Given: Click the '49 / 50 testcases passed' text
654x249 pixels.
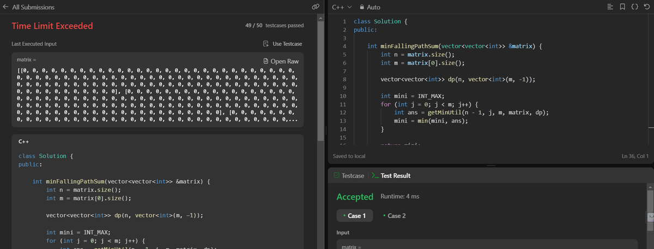Looking at the screenshot, I should point(275,26).
